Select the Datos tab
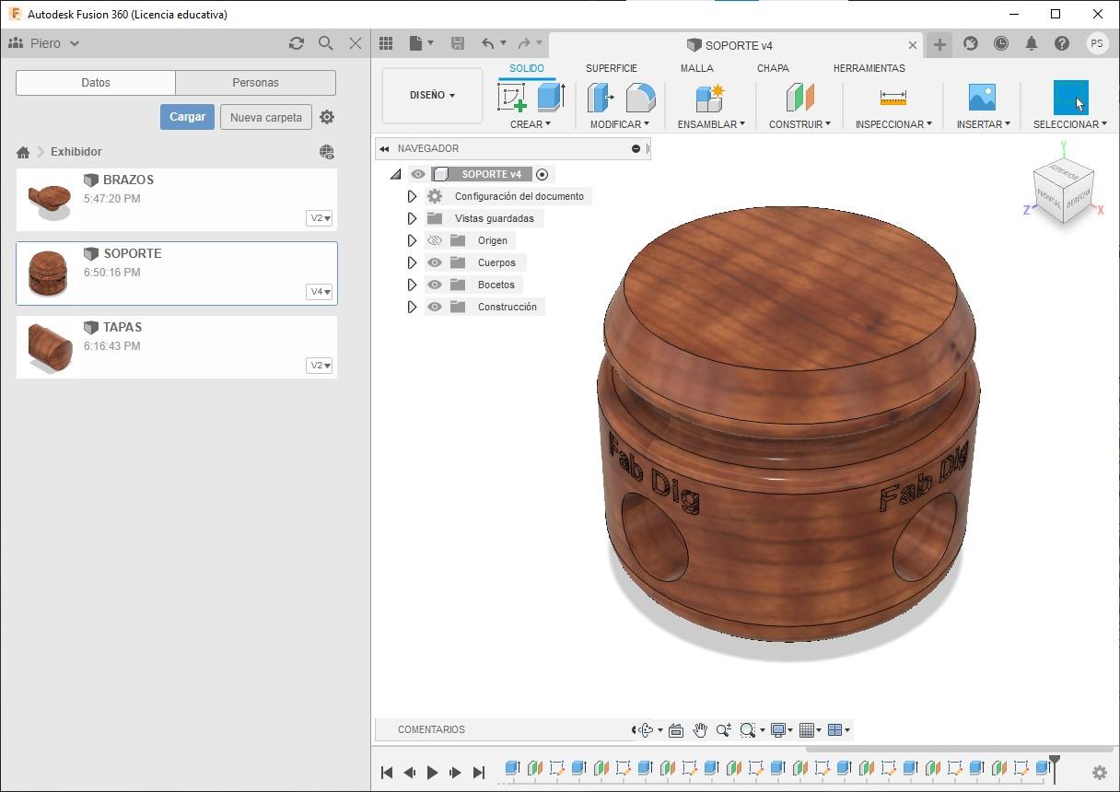 96,83
